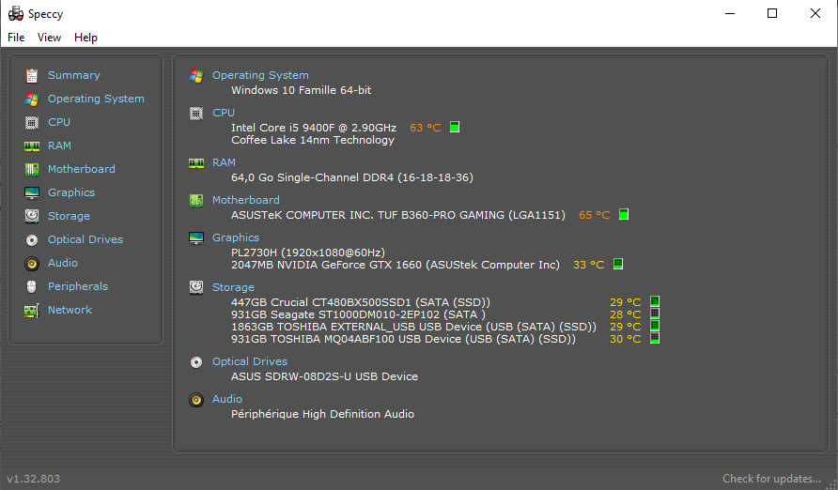Click the speaker icon beside Audio heading in summary
This screenshot has height=490, width=838.
[196, 400]
